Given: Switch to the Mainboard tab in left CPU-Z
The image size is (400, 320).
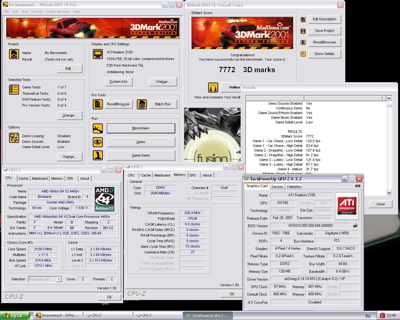Looking at the screenshot, I should click(x=40, y=178).
